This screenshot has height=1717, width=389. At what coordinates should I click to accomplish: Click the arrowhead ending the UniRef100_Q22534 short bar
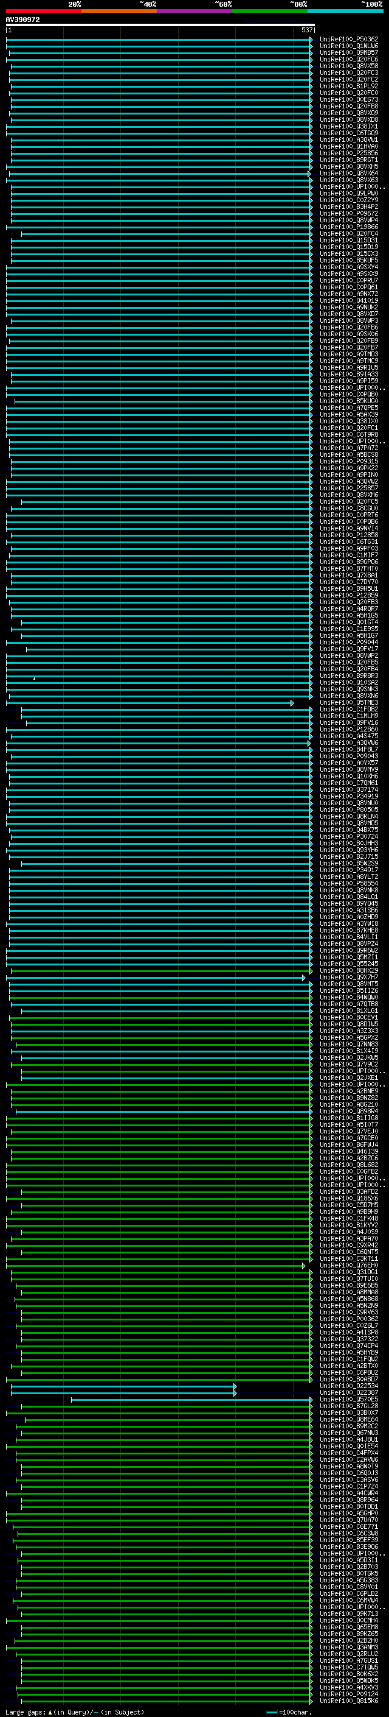coord(235,1386)
